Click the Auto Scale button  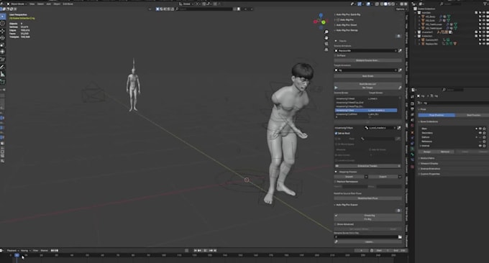[x=368, y=76]
